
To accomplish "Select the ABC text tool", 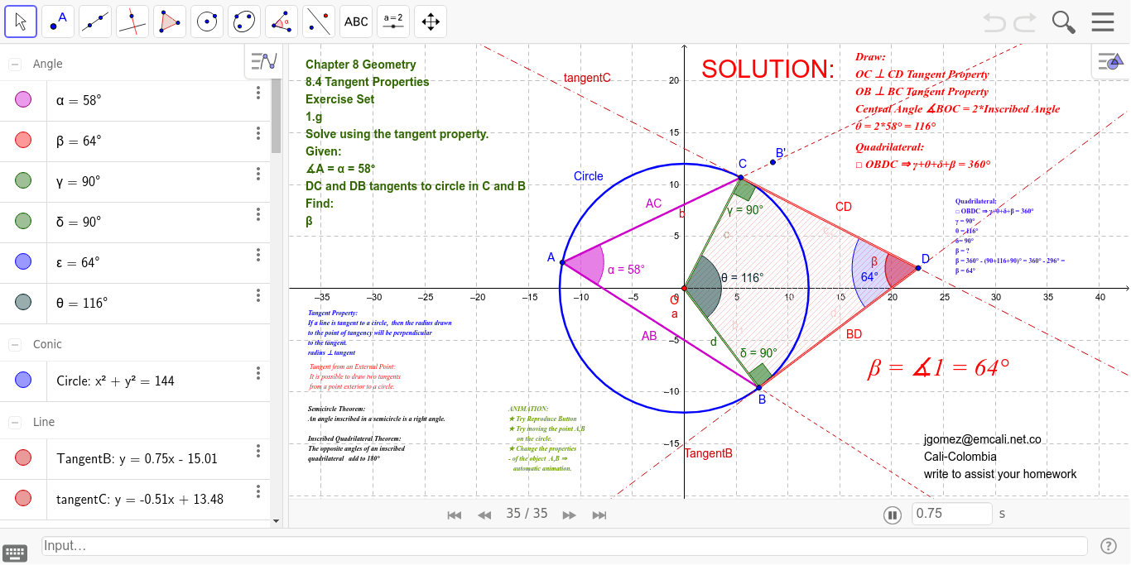I will [356, 22].
